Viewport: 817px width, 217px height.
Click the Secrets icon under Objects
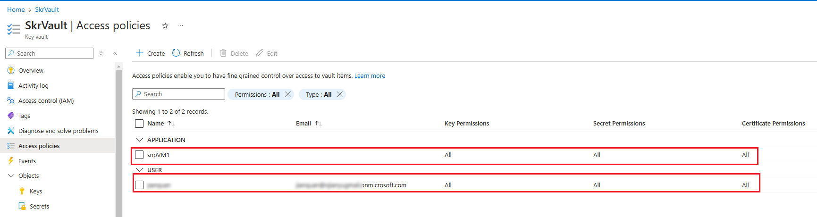(22, 206)
